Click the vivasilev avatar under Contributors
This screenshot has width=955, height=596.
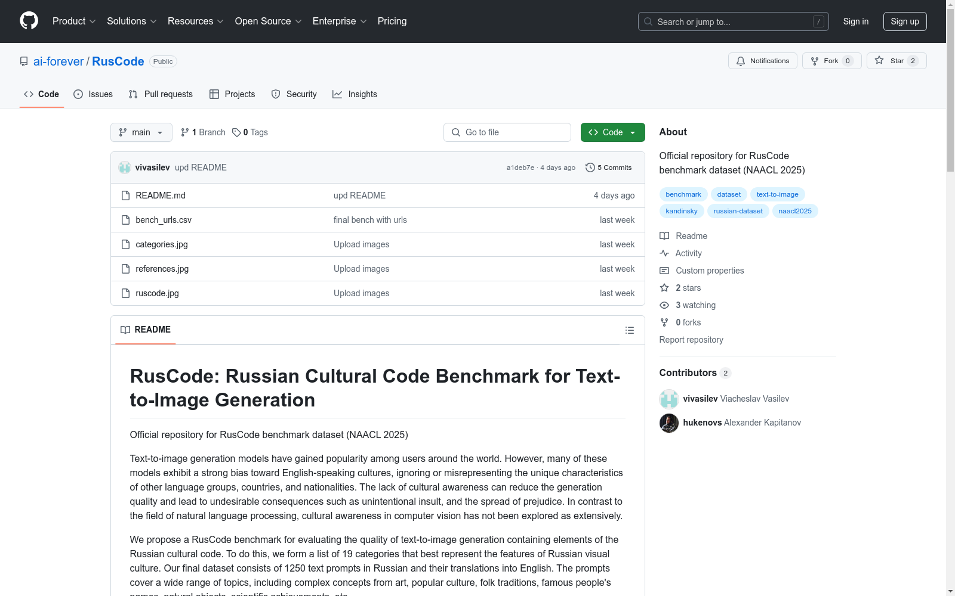669,399
